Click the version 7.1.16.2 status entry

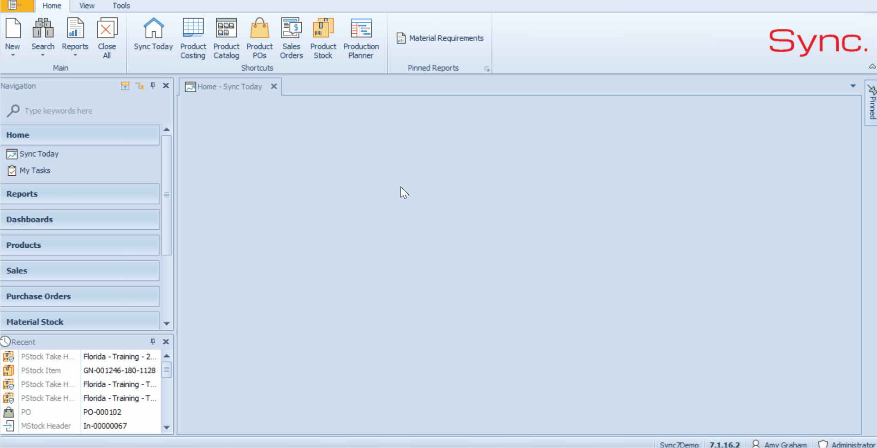point(724,445)
